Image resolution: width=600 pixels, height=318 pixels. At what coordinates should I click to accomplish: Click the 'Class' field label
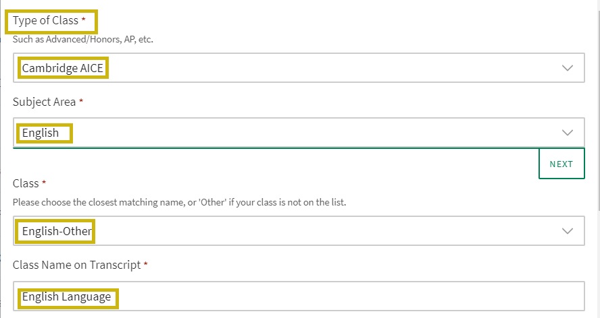26,183
